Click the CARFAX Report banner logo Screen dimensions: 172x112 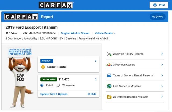21,17
